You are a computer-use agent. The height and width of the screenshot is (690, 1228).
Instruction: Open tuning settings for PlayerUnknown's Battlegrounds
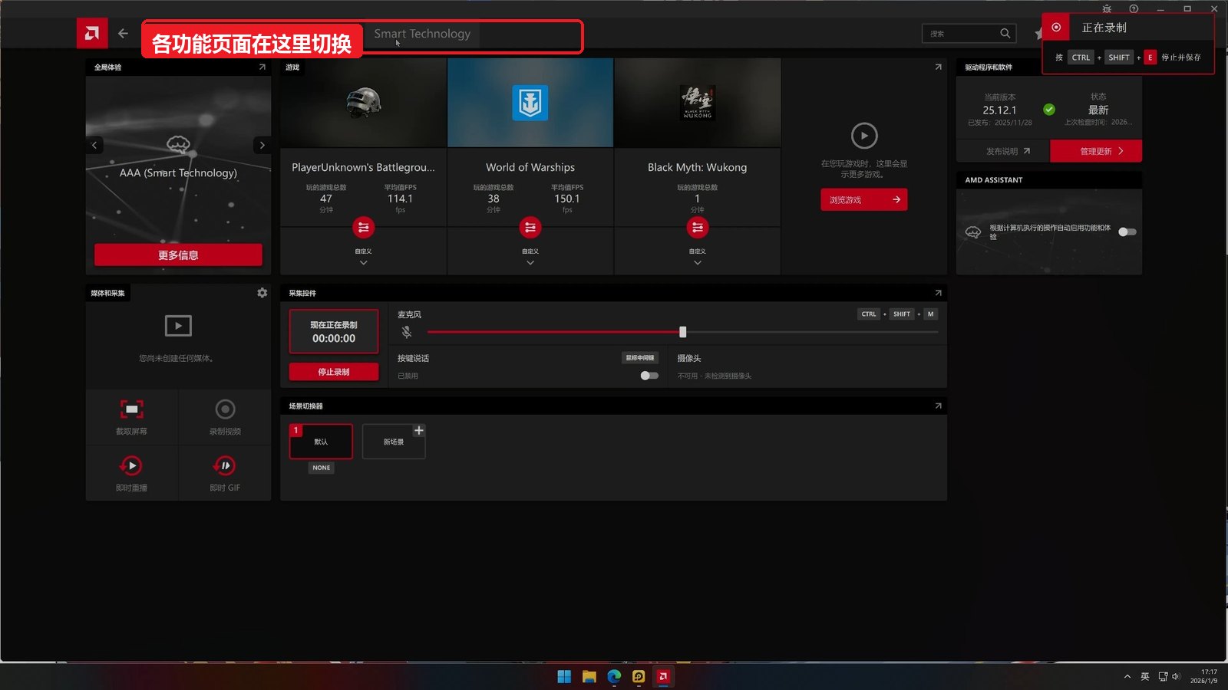(x=364, y=228)
